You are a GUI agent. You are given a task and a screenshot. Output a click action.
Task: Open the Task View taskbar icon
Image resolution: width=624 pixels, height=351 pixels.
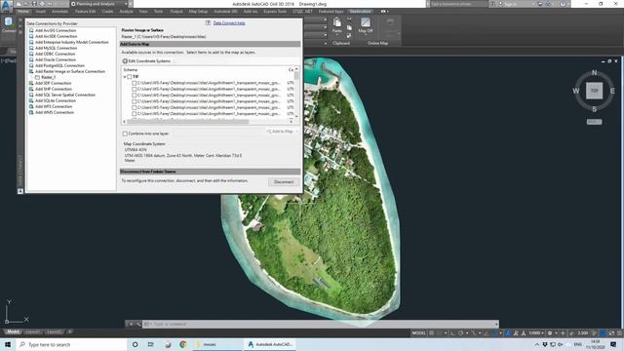click(150, 344)
